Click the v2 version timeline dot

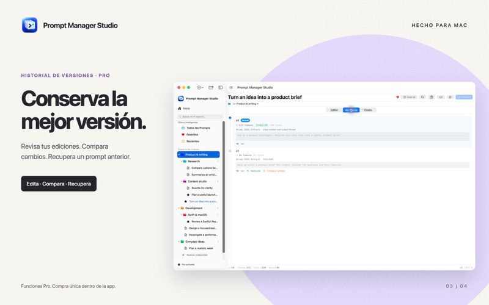point(230,118)
